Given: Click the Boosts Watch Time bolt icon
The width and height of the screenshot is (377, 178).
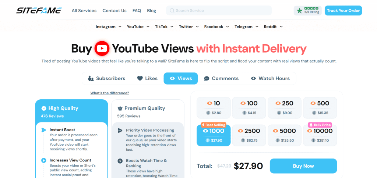Looking at the screenshot, I should [x=120, y=161].
